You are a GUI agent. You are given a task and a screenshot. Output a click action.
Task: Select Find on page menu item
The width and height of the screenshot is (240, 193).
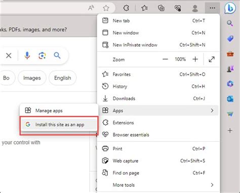coord(158,173)
